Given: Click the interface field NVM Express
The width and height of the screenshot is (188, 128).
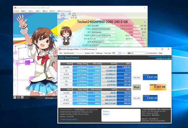Looking at the screenshot, I should pyautogui.click(x=104, y=32).
